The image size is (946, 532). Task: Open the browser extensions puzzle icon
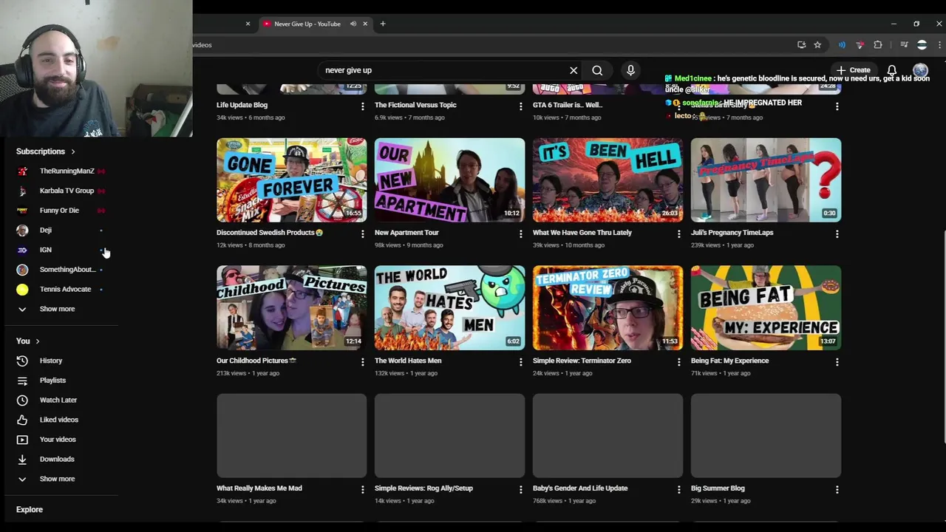pos(878,45)
